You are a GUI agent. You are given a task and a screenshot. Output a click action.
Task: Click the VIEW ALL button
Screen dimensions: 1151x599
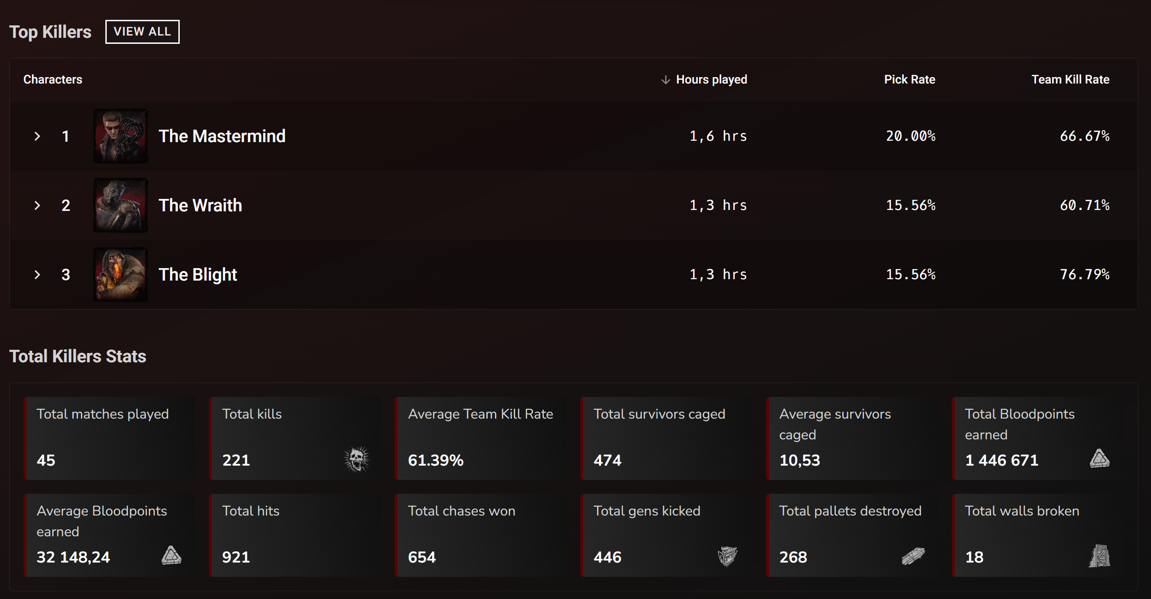(142, 31)
